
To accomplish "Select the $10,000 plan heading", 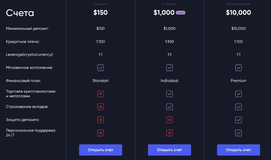I will tap(238, 13).
